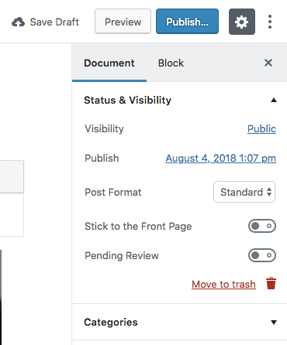Toggle the settings gear sidebar button

pyautogui.click(x=242, y=22)
